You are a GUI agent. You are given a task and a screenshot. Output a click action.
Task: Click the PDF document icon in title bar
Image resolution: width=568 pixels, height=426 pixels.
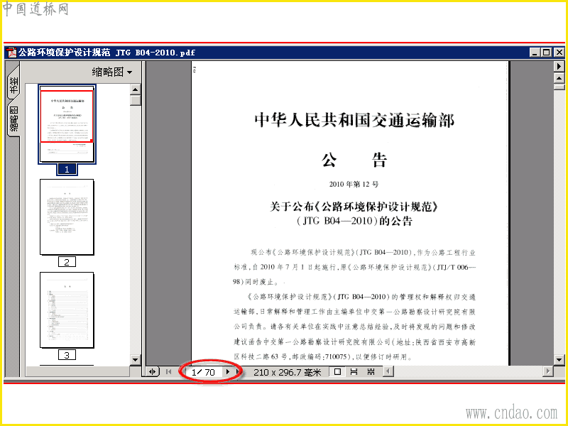tap(12, 53)
